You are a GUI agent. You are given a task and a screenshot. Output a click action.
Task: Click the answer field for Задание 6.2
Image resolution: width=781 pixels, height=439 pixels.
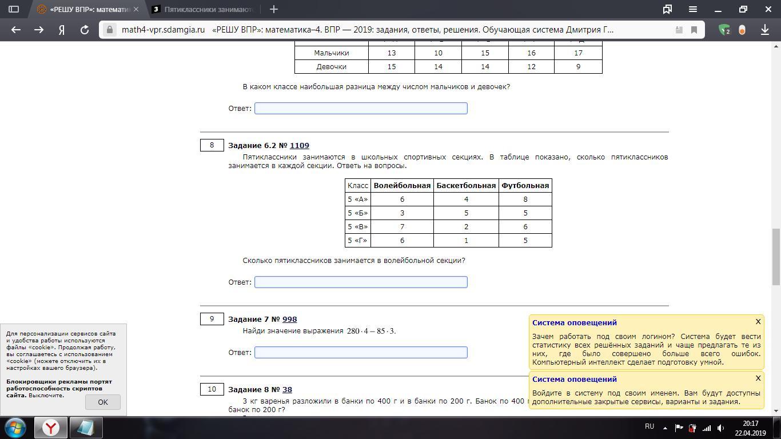click(x=361, y=282)
